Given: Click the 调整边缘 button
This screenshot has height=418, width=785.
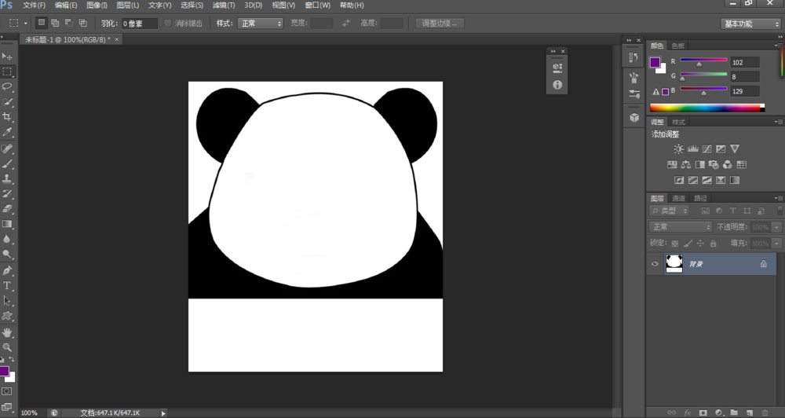Looking at the screenshot, I should (x=440, y=24).
